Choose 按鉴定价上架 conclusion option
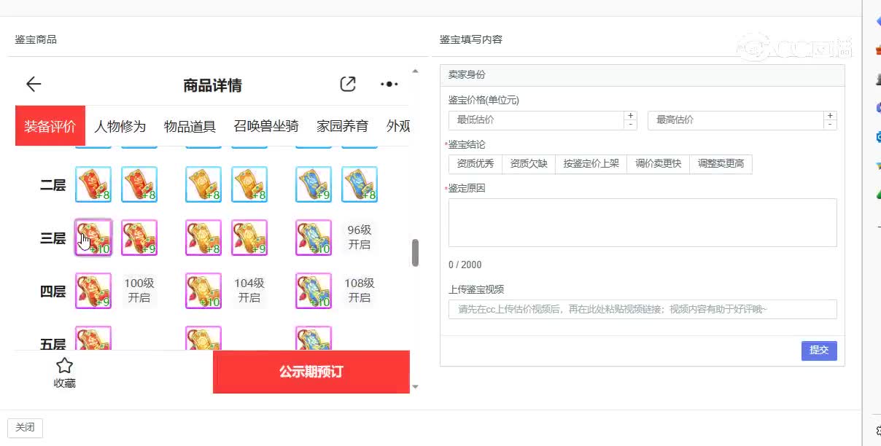This screenshot has height=446, width=881. [x=591, y=164]
